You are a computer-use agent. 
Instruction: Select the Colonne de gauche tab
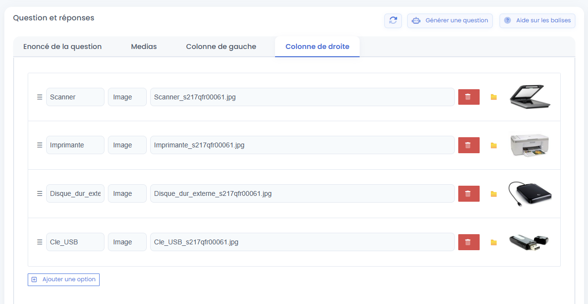[221, 47]
